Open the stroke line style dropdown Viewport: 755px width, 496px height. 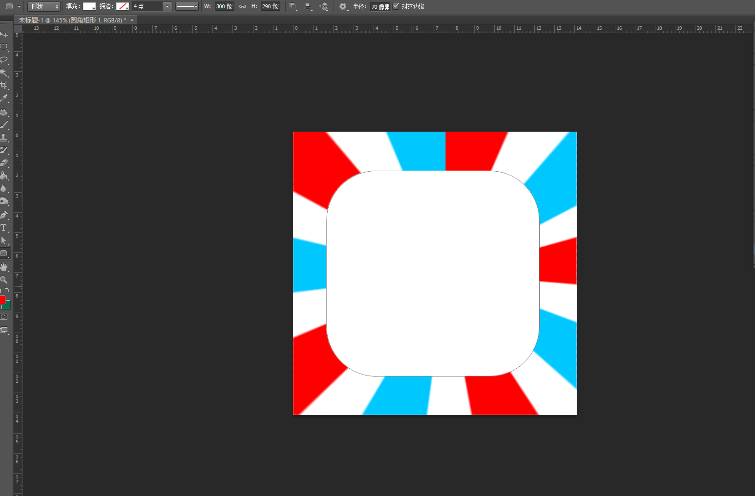click(x=187, y=6)
